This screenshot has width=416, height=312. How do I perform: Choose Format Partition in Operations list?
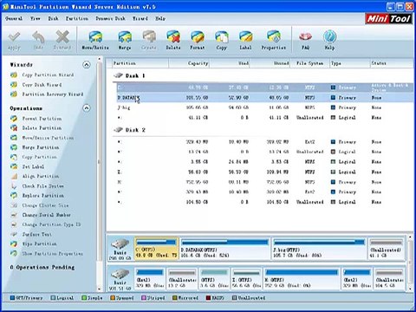coord(36,119)
